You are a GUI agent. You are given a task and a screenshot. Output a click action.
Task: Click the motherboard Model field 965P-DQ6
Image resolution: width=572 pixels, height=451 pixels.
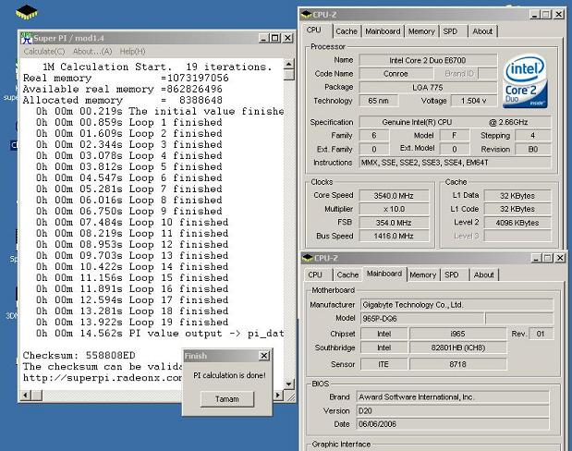point(422,319)
